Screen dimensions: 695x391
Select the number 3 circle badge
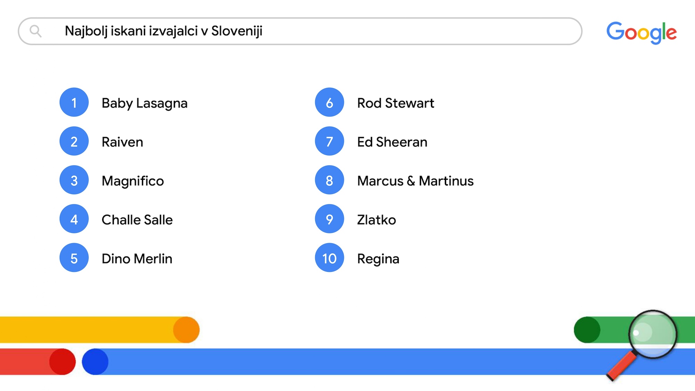point(74,180)
